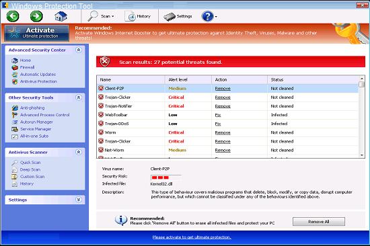Collapse the Antivirus Scanner panel
This screenshot has height=246, width=370.
(79, 152)
